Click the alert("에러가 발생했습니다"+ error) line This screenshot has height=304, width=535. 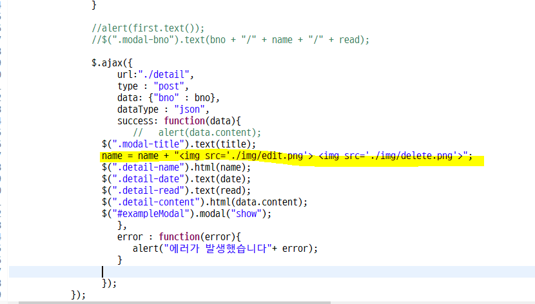[x=225, y=249]
